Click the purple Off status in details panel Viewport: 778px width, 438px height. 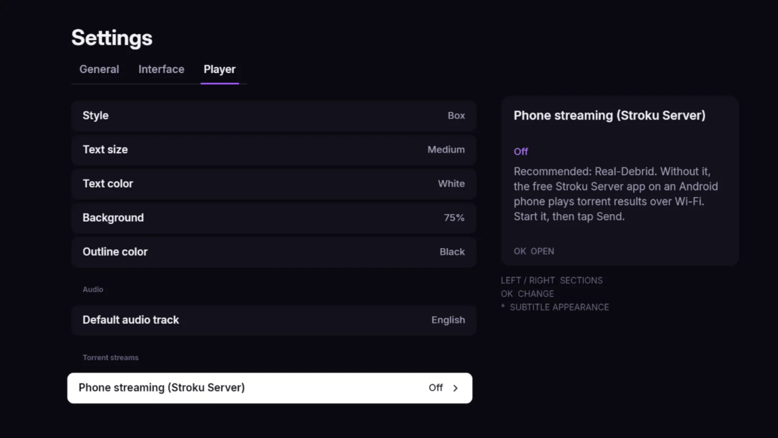click(x=521, y=151)
